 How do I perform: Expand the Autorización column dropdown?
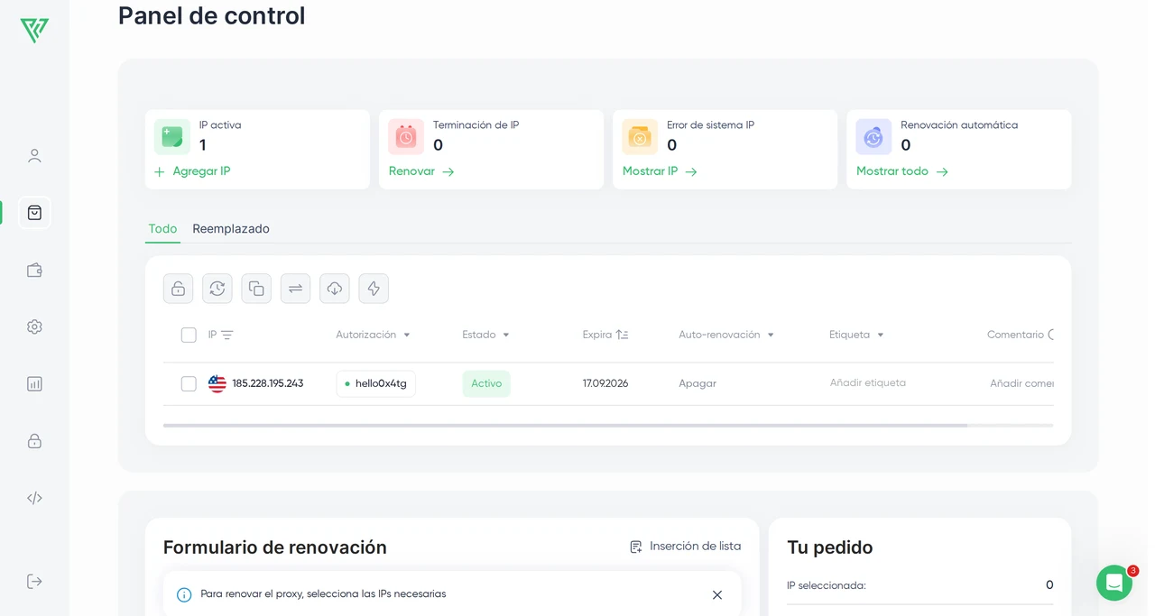click(407, 335)
